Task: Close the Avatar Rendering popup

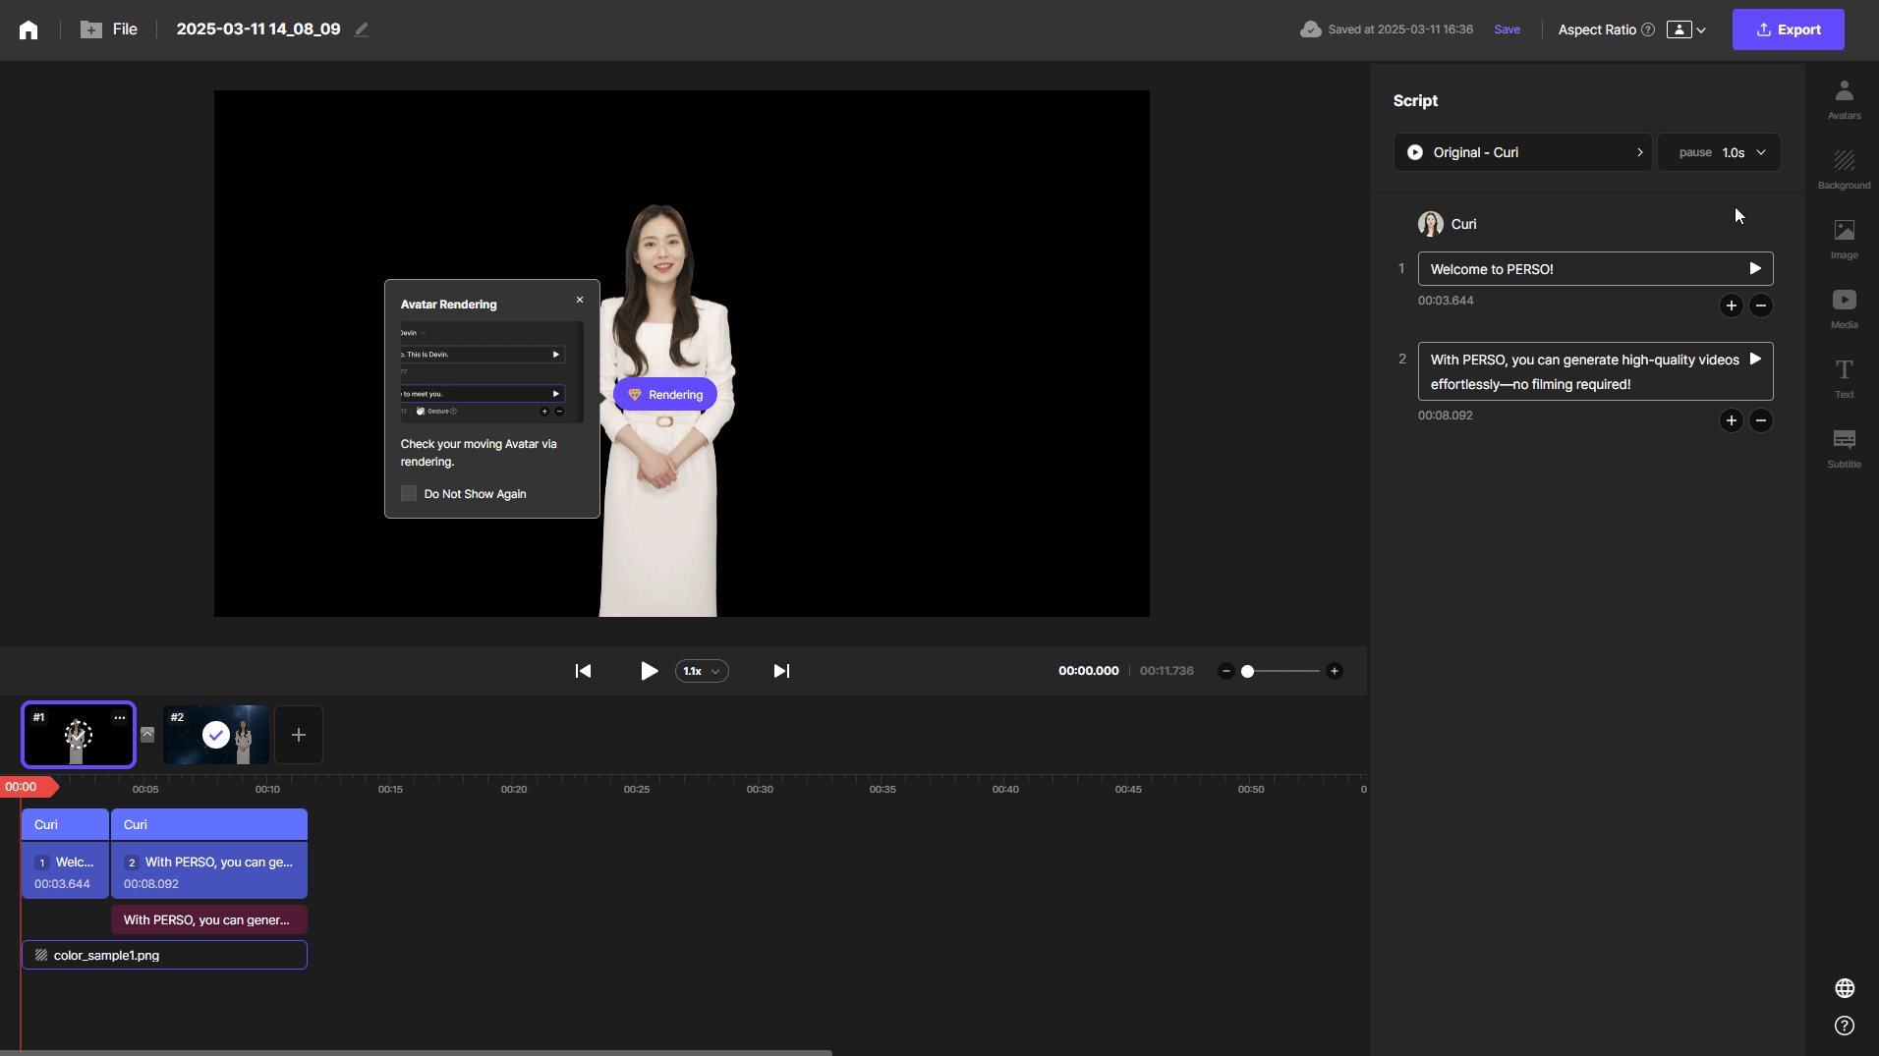Action: [x=580, y=300]
